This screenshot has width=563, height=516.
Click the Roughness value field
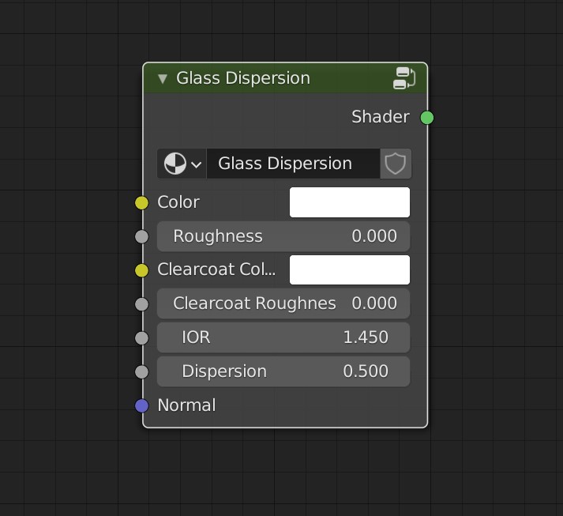[x=283, y=236]
